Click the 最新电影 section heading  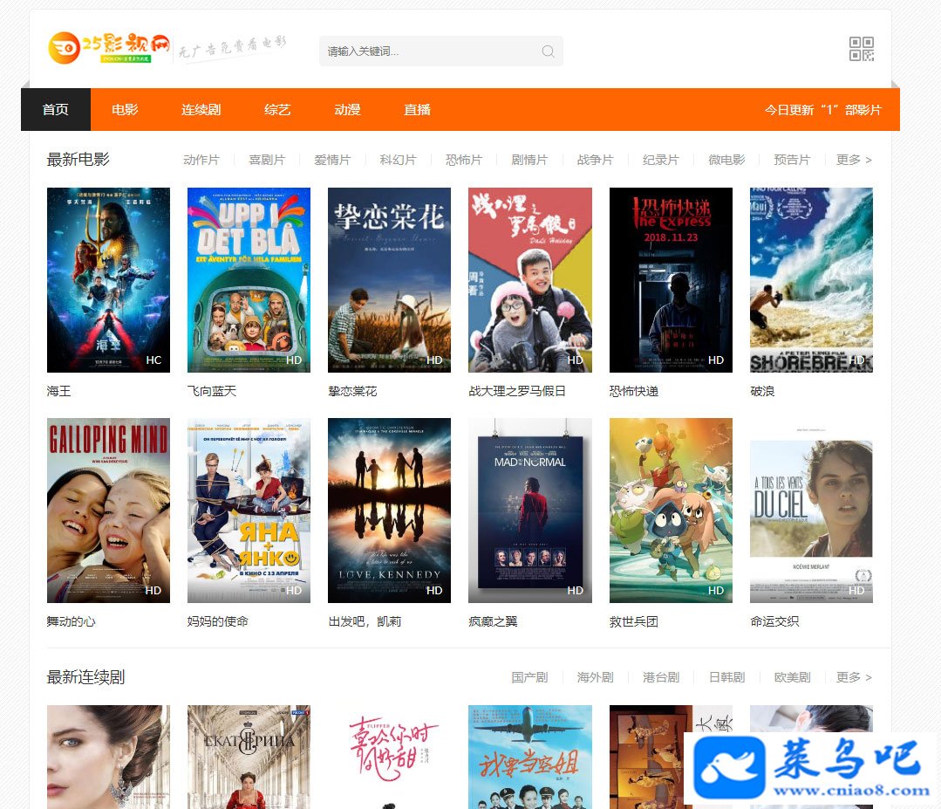coord(78,160)
